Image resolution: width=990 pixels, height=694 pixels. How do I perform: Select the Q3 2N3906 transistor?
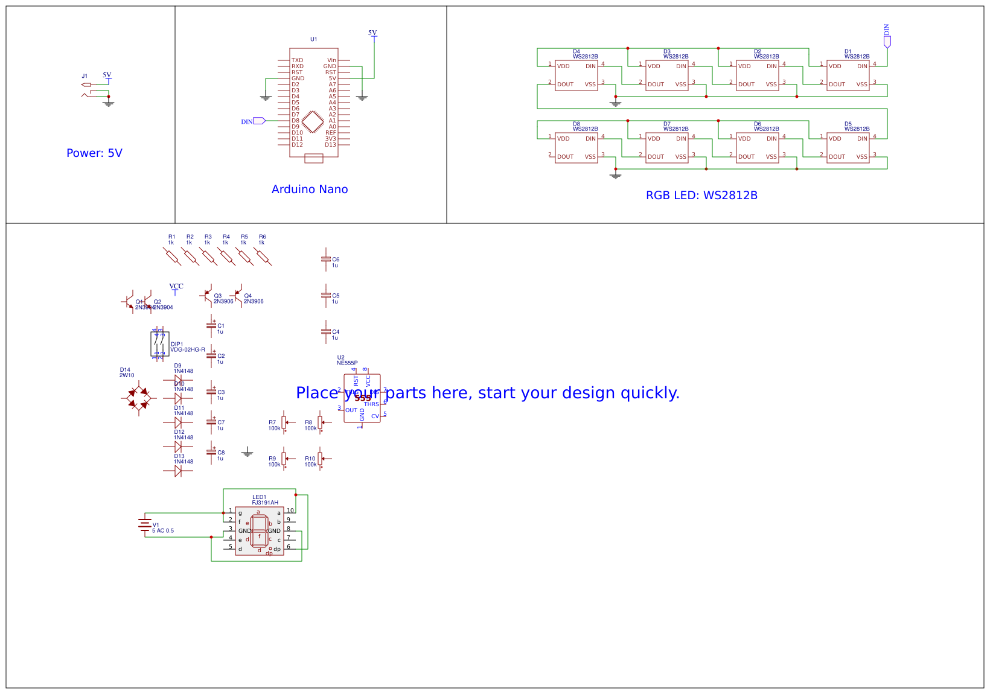(x=207, y=296)
